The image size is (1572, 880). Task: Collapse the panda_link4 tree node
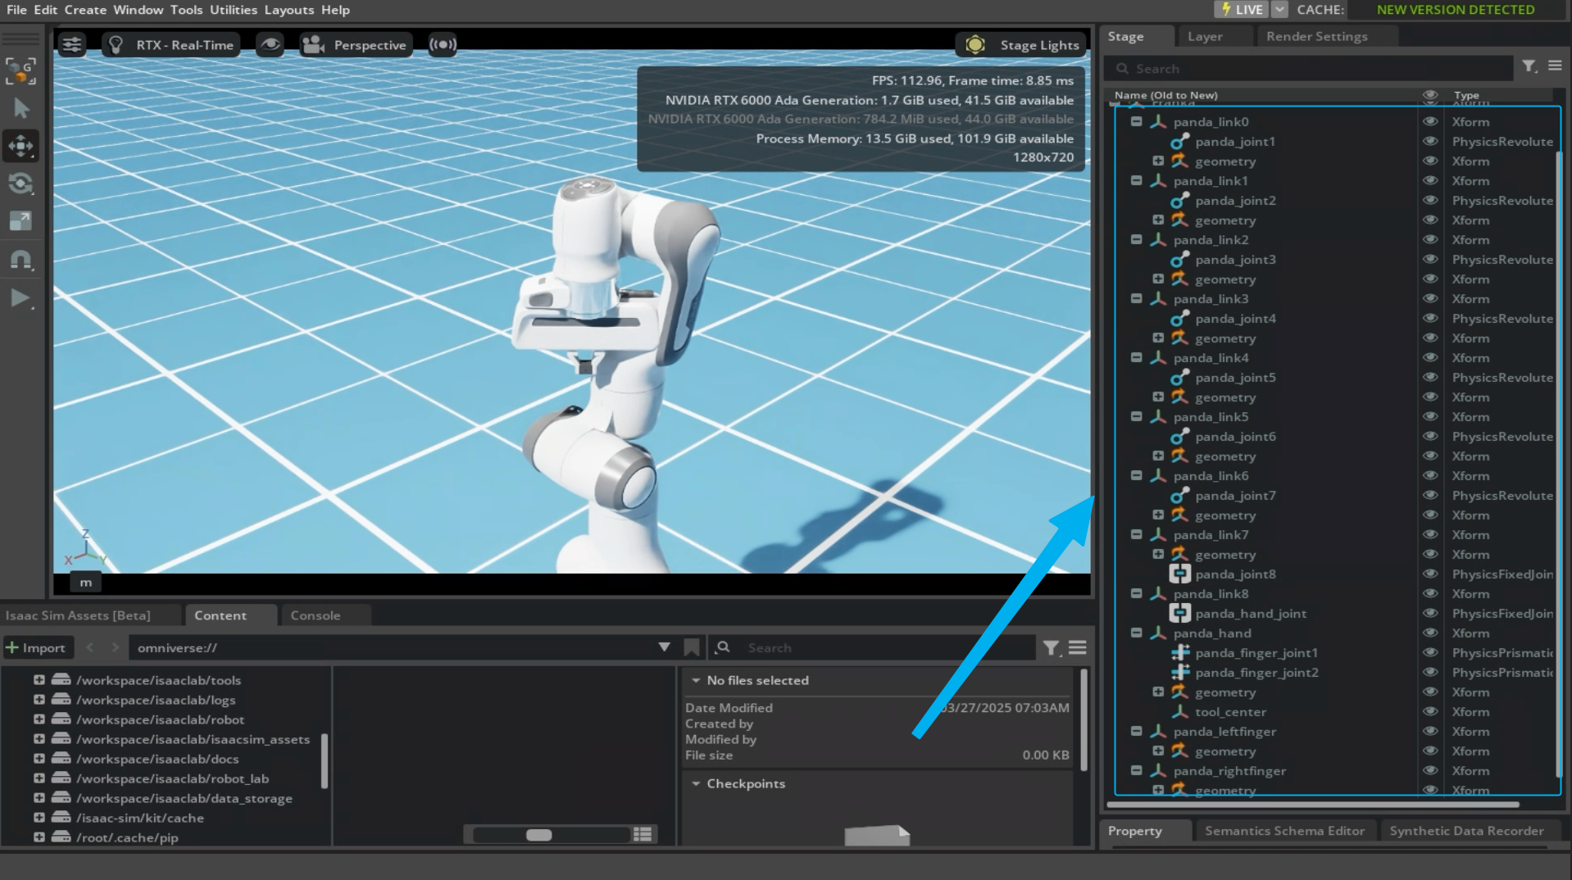point(1137,357)
